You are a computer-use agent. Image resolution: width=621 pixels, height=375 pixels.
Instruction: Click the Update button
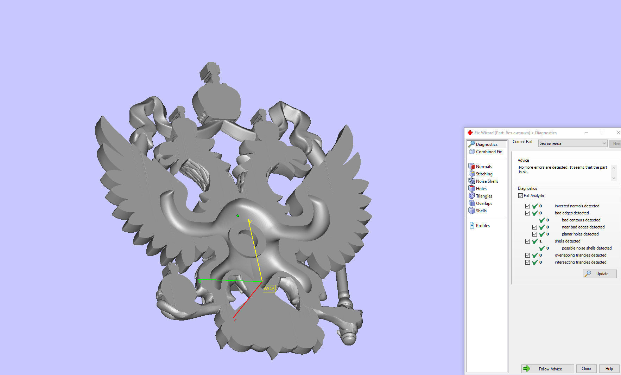(x=600, y=274)
